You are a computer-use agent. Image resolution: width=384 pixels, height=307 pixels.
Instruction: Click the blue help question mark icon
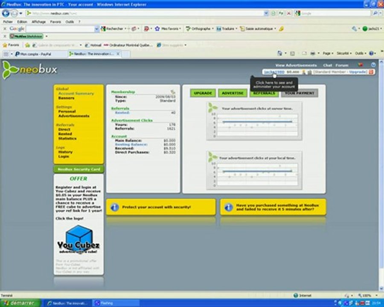[x=372, y=53]
